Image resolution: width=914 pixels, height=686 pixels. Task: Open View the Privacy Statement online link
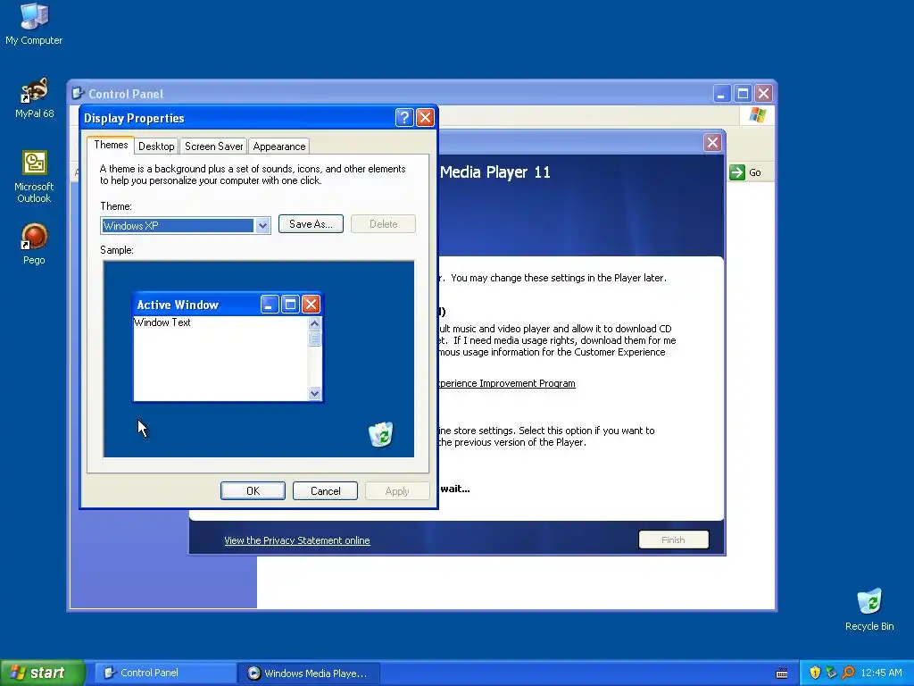[296, 540]
